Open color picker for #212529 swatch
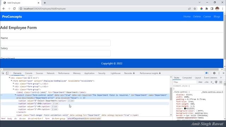Viewport: 226px width, 127px height. coord(185,108)
